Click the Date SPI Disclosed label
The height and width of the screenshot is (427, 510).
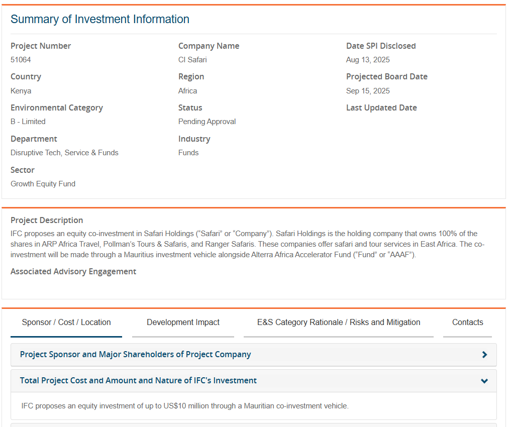coord(381,46)
